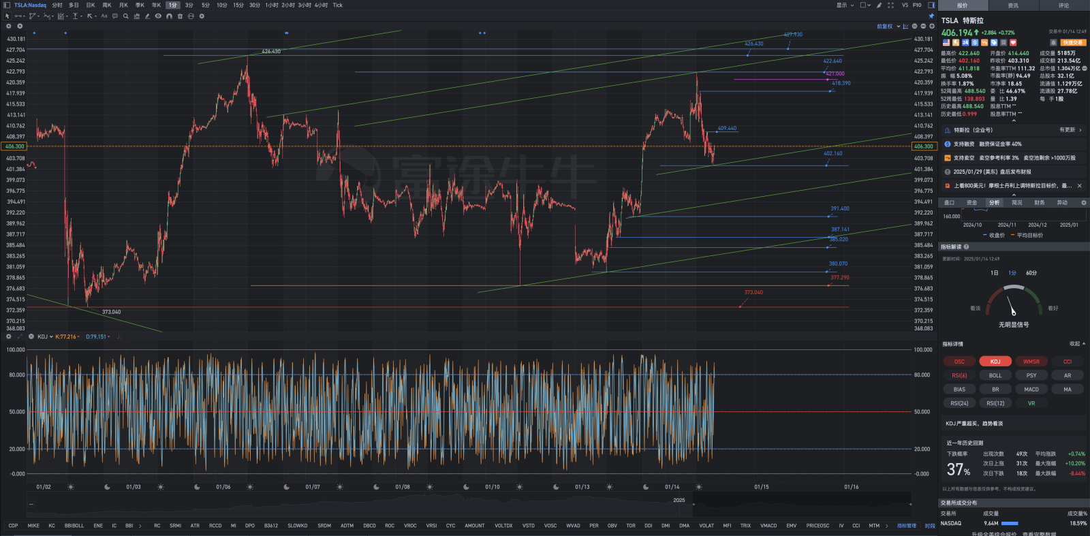Click the chart pencil draw icon
The width and height of the screenshot is (1090, 536).
tap(879, 5)
